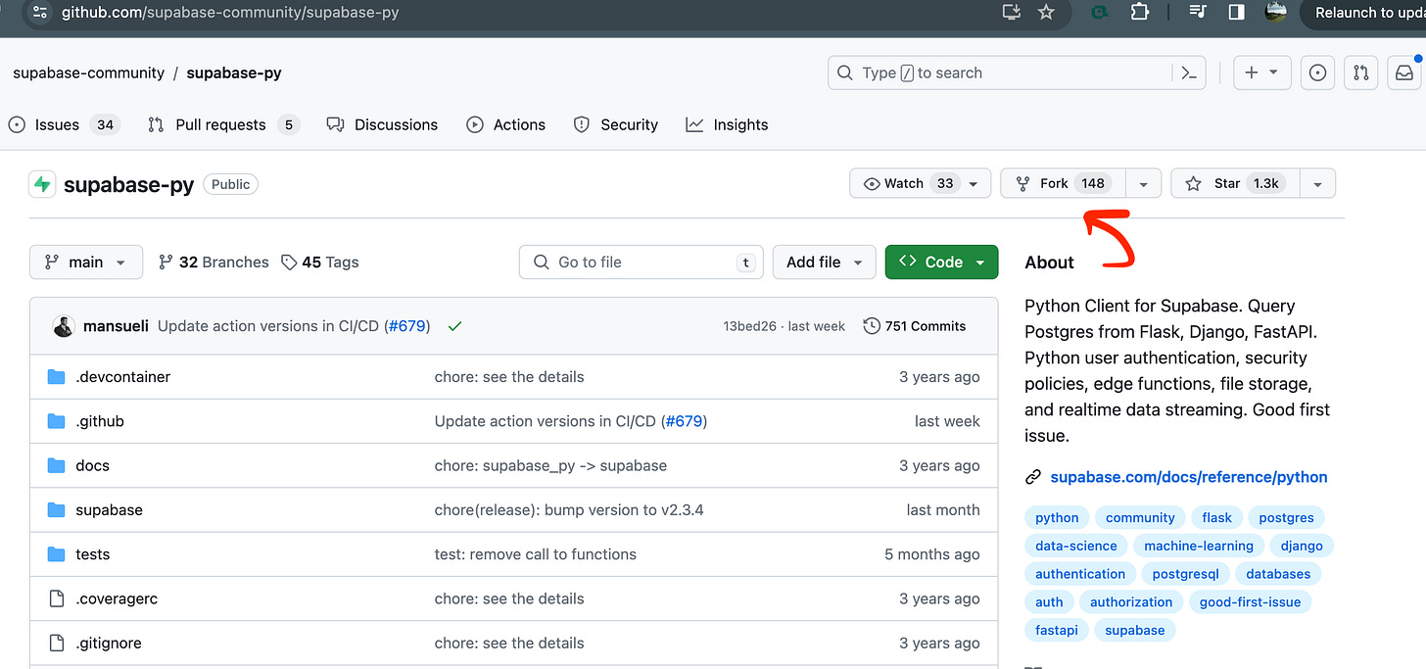This screenshot has height=669, width=1426.
Task: Click the .gitignore file icon
Action: coord(56,644)
